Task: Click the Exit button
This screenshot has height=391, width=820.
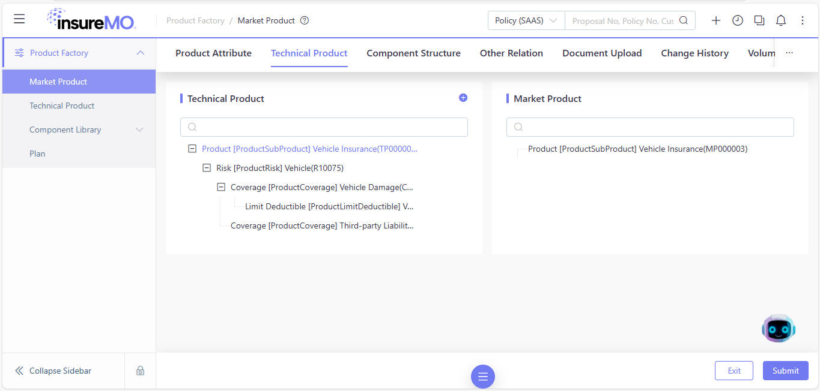Action: [x=734, y=371]
